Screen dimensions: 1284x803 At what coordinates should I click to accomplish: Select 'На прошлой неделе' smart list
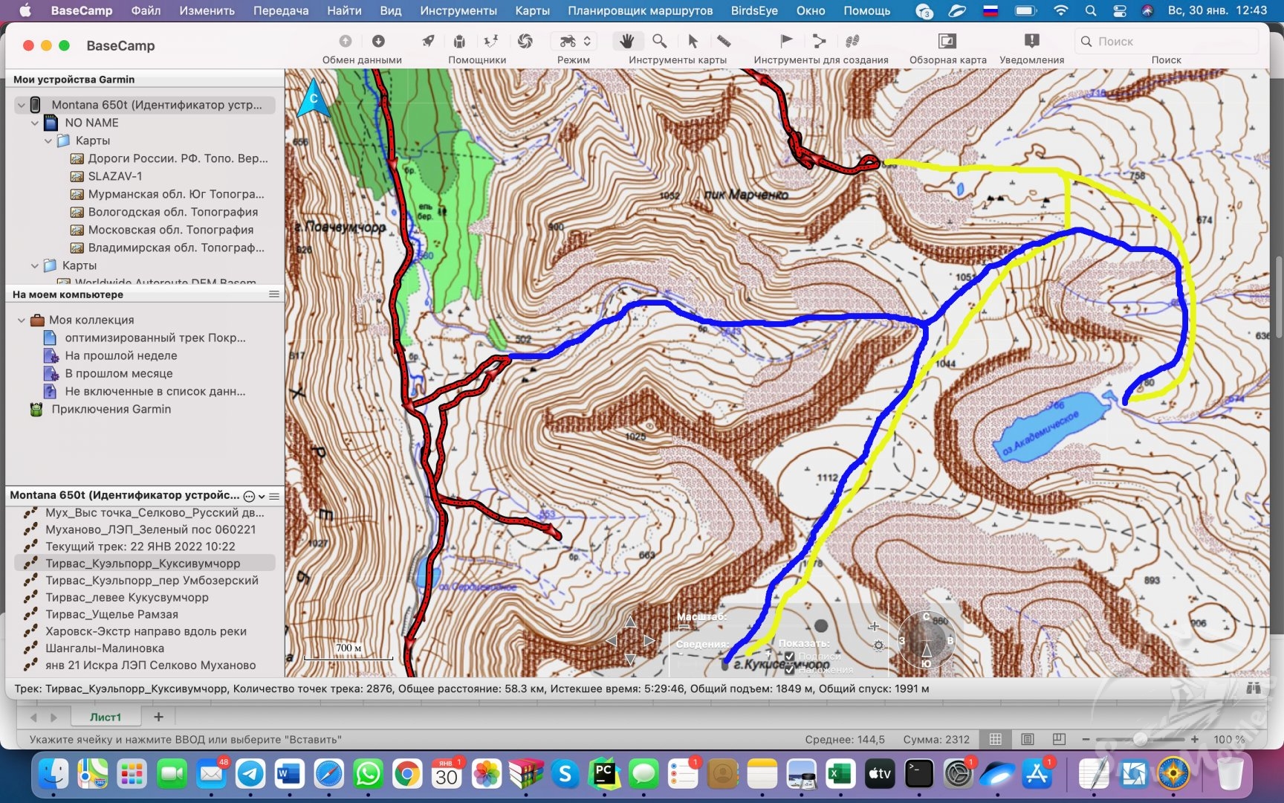point(121,355)
